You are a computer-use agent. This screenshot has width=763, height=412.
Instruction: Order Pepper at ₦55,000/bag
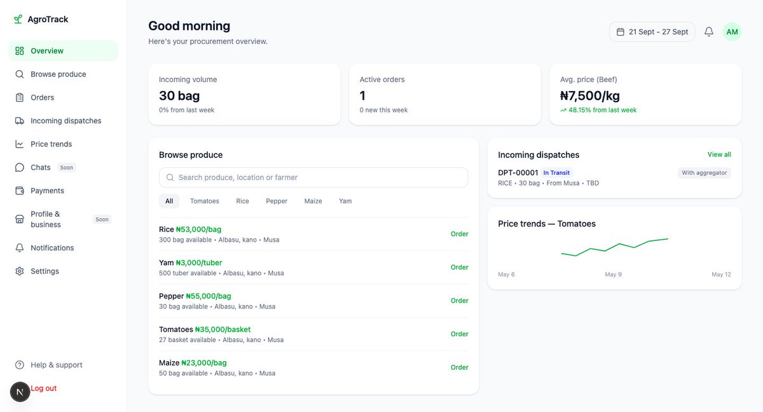coord(460,301)
